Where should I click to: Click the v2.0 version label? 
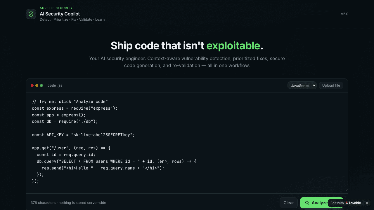coord(344,14)
